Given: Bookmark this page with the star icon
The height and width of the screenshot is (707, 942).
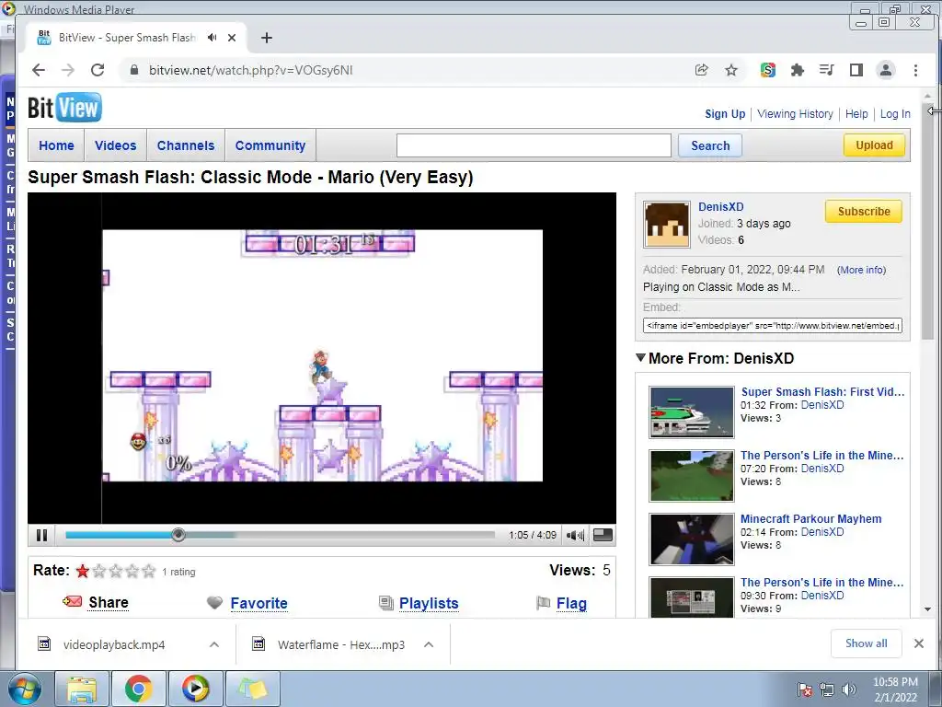Looking at the screenshot, I should [x=731, y=70].
